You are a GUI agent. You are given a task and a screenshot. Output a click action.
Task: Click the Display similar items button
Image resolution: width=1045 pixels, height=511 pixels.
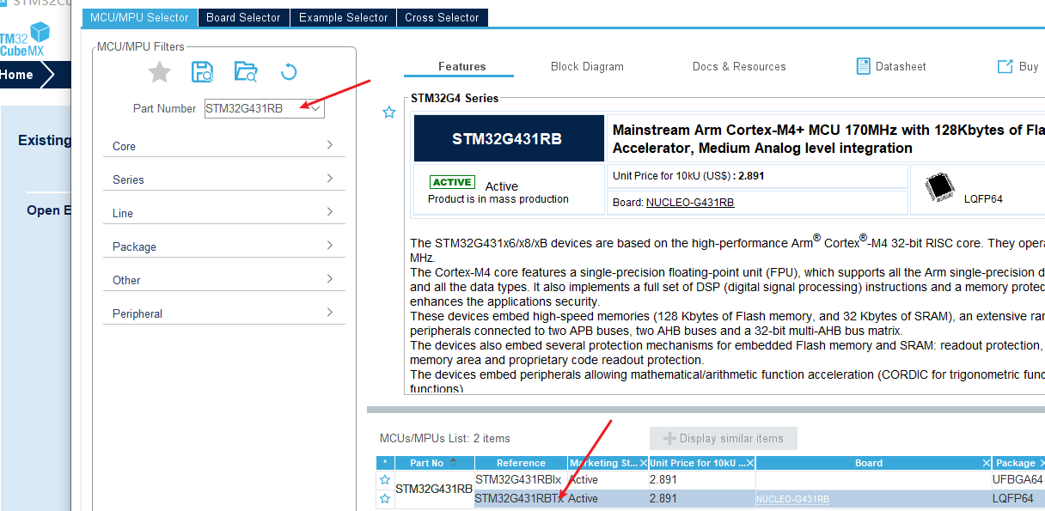(x=724, y=438)
